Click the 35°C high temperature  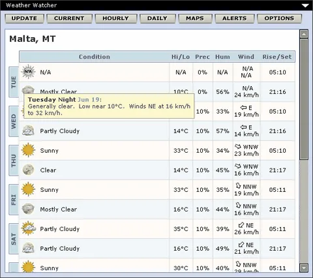coord(181,229)
